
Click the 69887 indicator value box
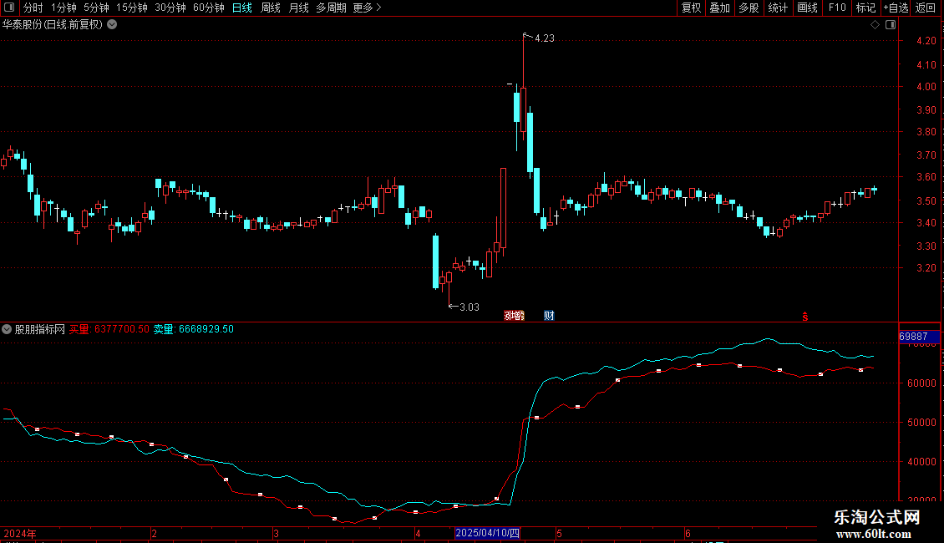(919, 337)
